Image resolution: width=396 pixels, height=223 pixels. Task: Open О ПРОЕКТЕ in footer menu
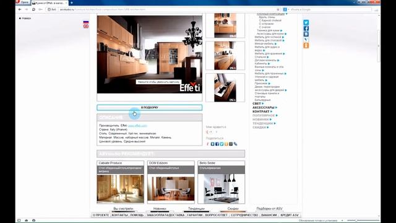[100, 215]
